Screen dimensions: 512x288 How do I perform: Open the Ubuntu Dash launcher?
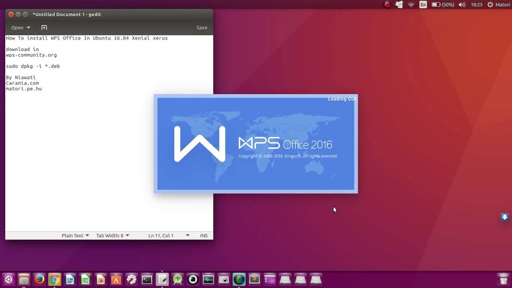[8, 279]
